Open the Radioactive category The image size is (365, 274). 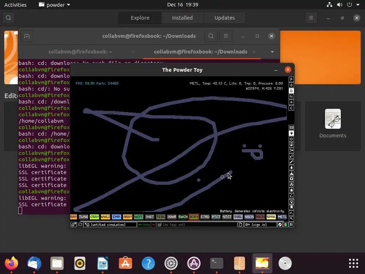291,184
